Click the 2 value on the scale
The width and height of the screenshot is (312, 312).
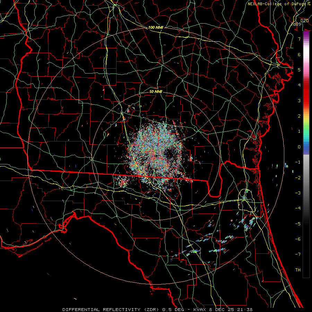click(299, 116)
